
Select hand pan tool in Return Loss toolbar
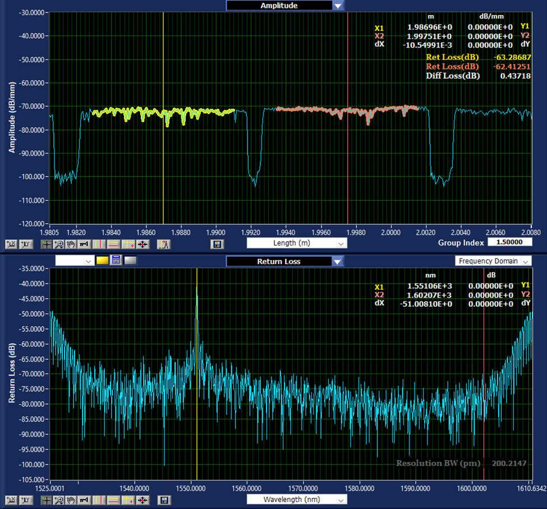[x=71, y=500]
